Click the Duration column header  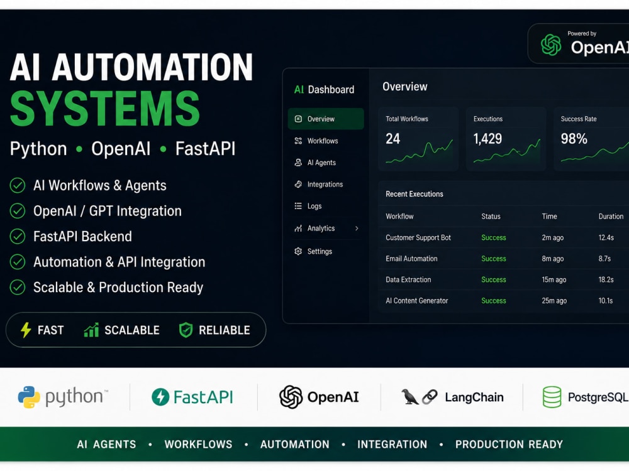pos(611,216)
